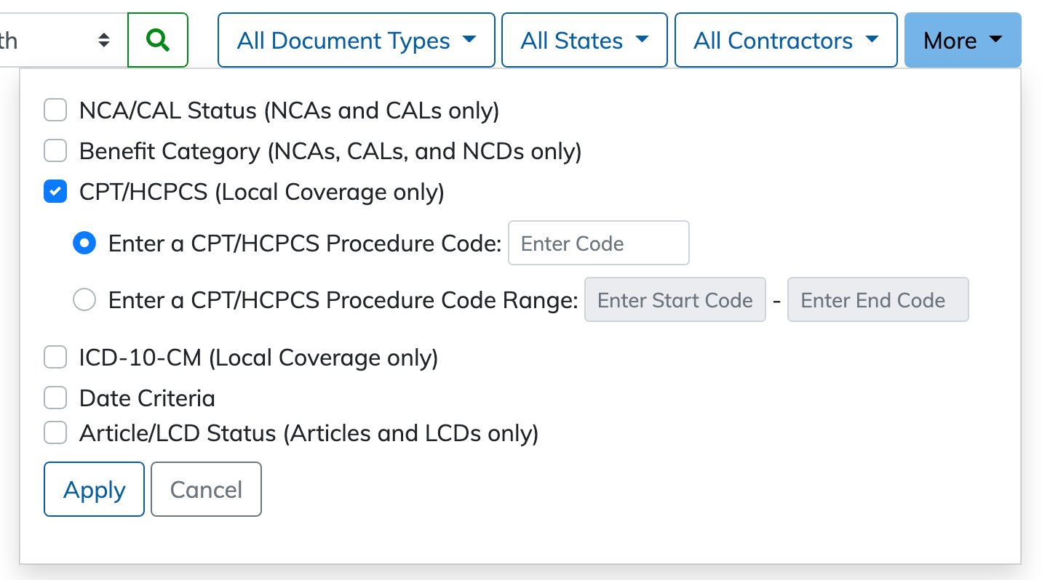The image size is (1042, 580).
Task: Open the All Document Types dropdown
Action: [x=356, y=40]
